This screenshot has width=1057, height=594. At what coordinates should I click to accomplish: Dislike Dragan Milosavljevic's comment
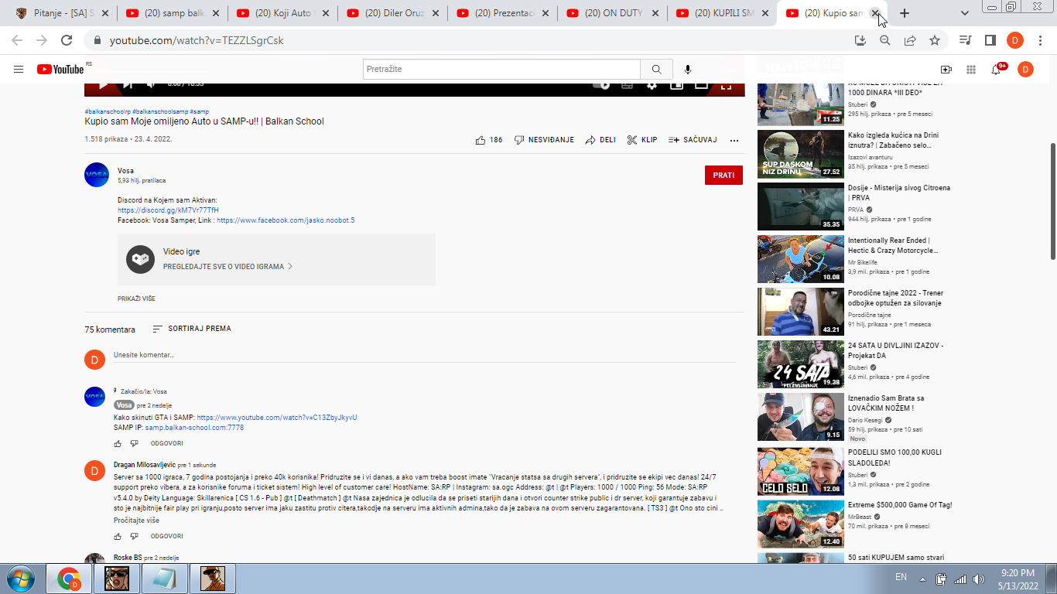(134, 536)
